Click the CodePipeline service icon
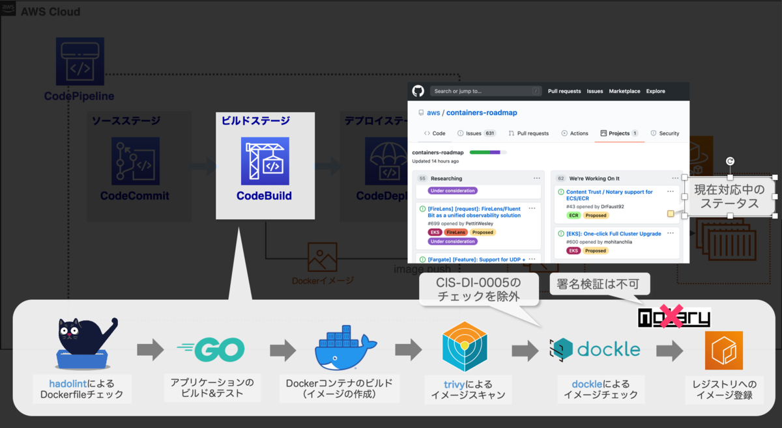 pos(80,60)
